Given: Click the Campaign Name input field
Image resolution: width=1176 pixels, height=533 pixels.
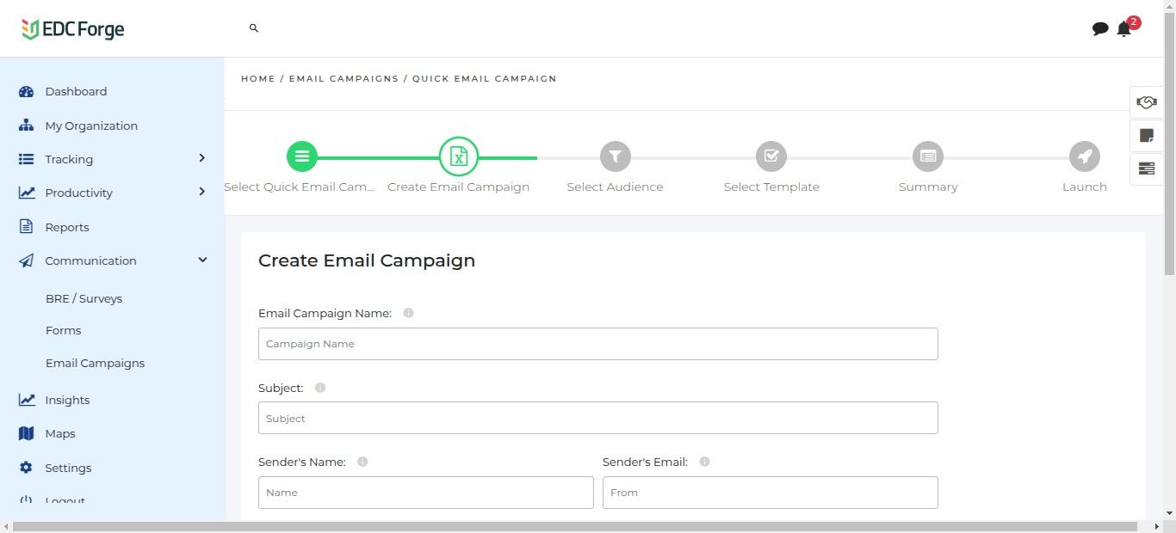Looking at the screenshot, I should tap(597, 344).
